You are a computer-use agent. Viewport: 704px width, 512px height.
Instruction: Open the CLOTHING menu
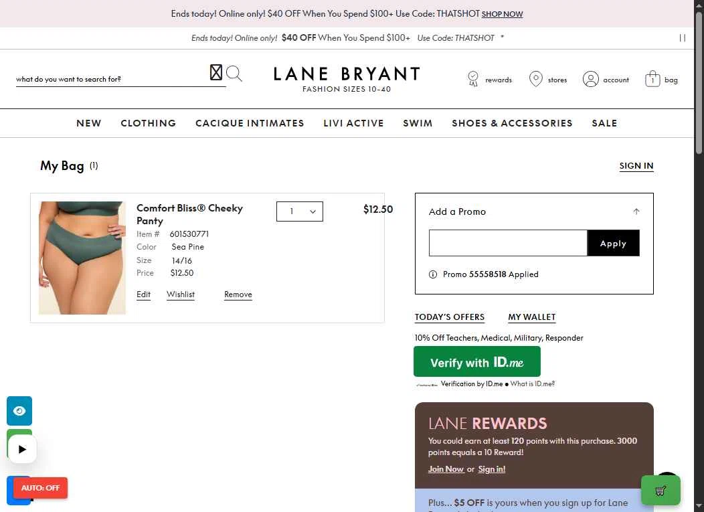tap(148, 123)
